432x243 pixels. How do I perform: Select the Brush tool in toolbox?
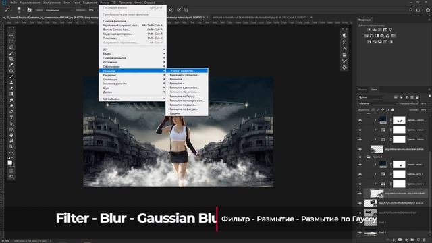click(11, 76)
